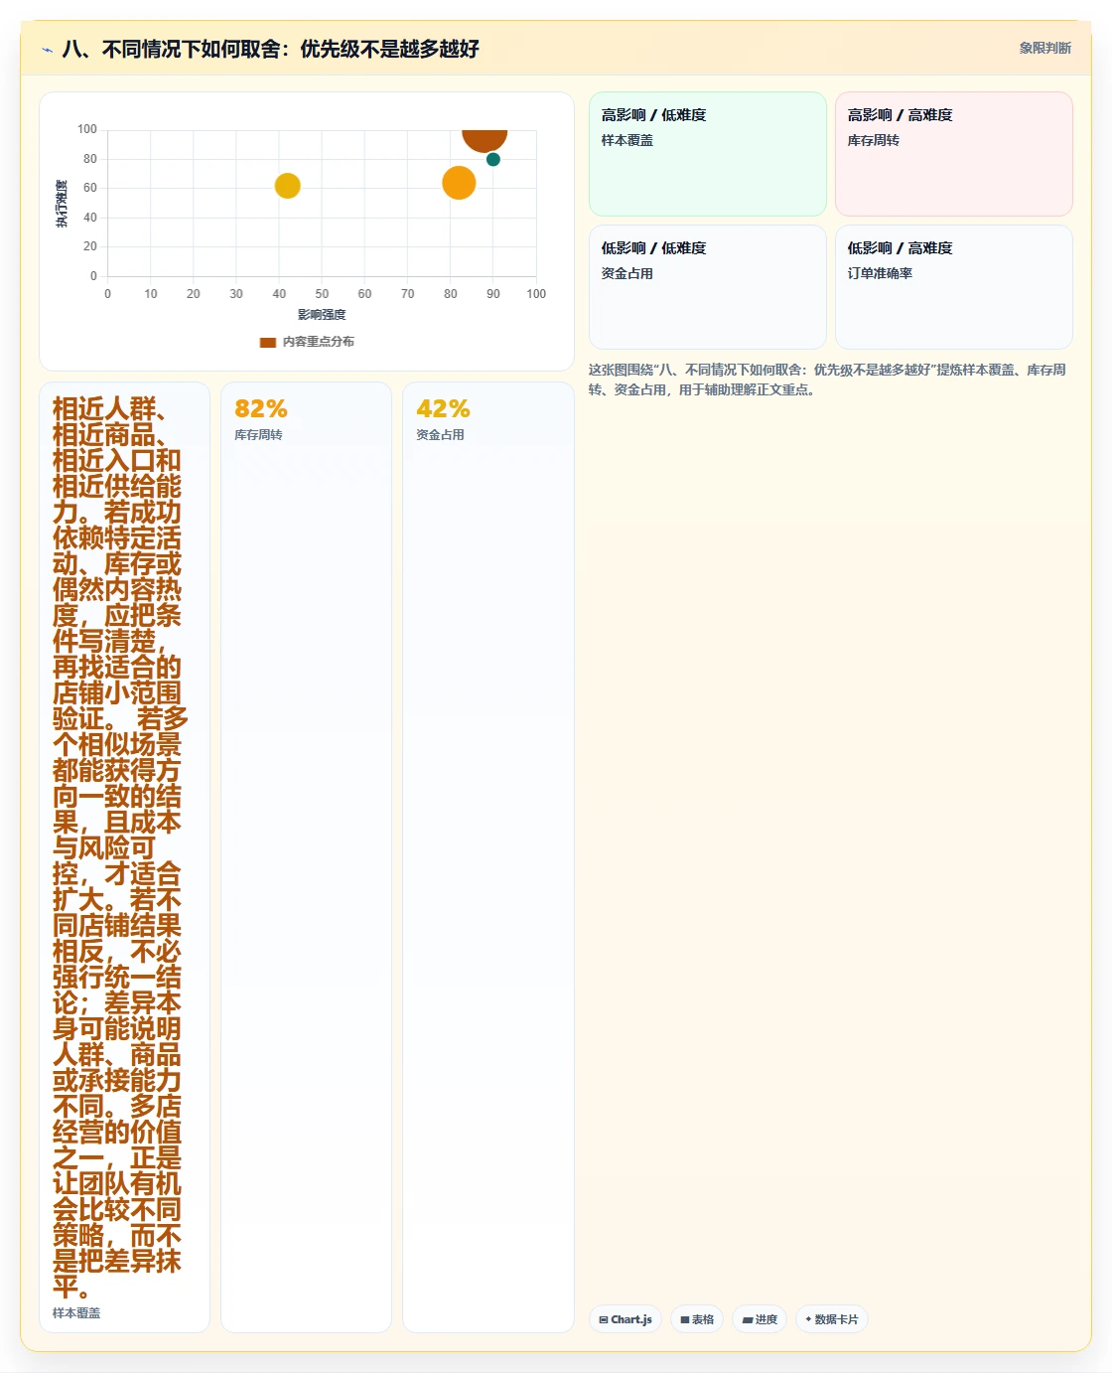
Task: Click the 订单准确率 text
Action: [x=880, y=273]
